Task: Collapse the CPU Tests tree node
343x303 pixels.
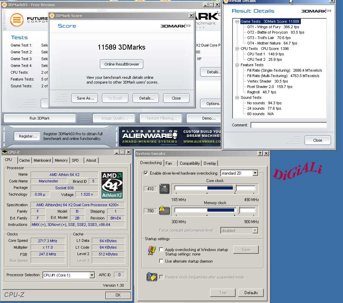Action: pos(237,49)
